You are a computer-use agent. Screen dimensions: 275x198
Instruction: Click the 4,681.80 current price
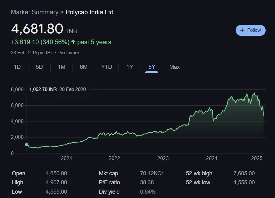[37, 29]
